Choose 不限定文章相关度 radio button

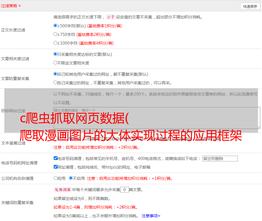(55, 63)
